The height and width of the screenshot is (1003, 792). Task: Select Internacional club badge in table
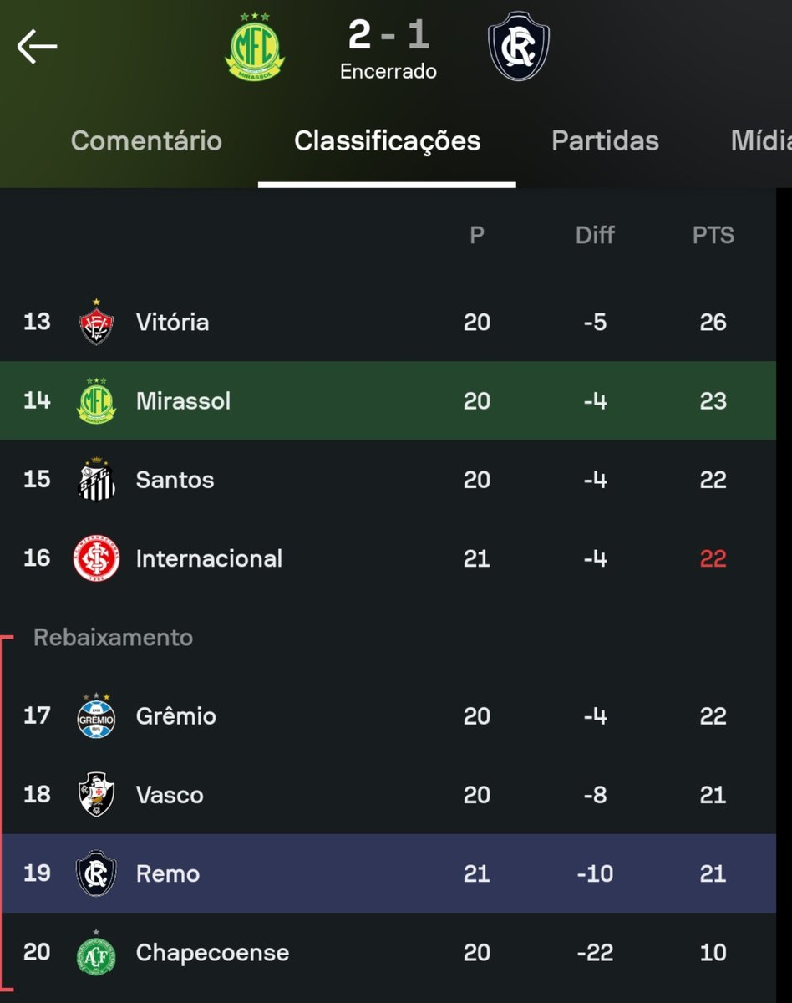[96, 558]
